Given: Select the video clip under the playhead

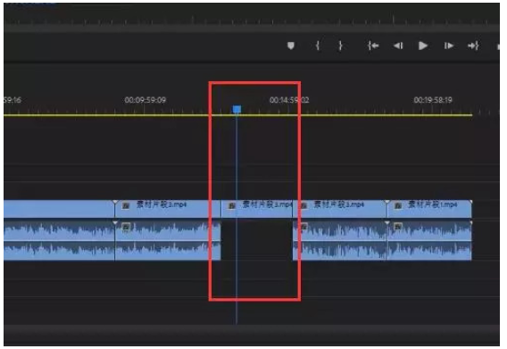Looking at the screenshot, I should (257, 209).
